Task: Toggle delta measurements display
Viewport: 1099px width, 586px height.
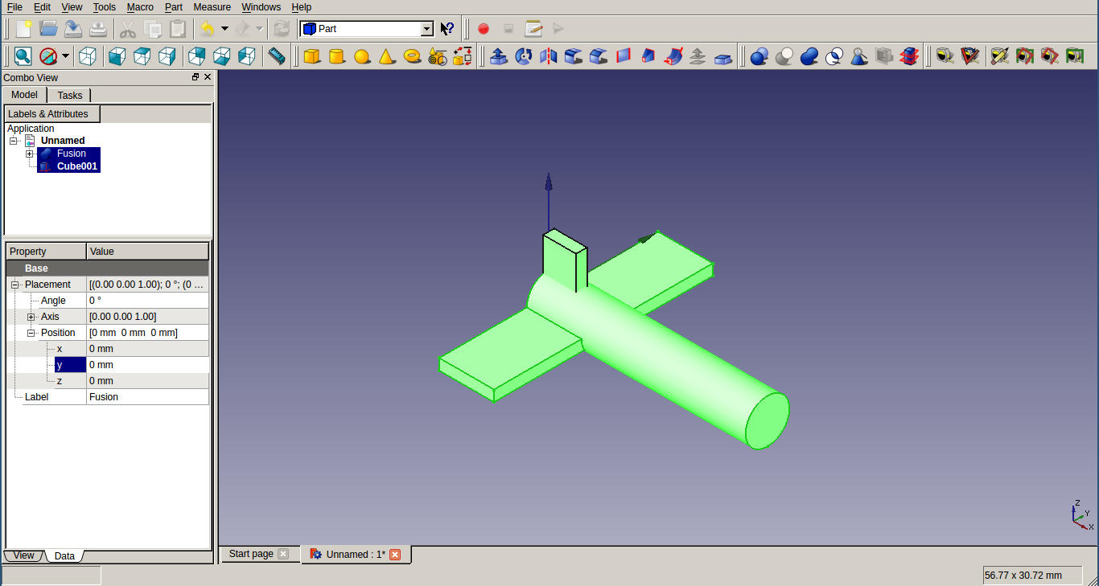Action: 1074,56
